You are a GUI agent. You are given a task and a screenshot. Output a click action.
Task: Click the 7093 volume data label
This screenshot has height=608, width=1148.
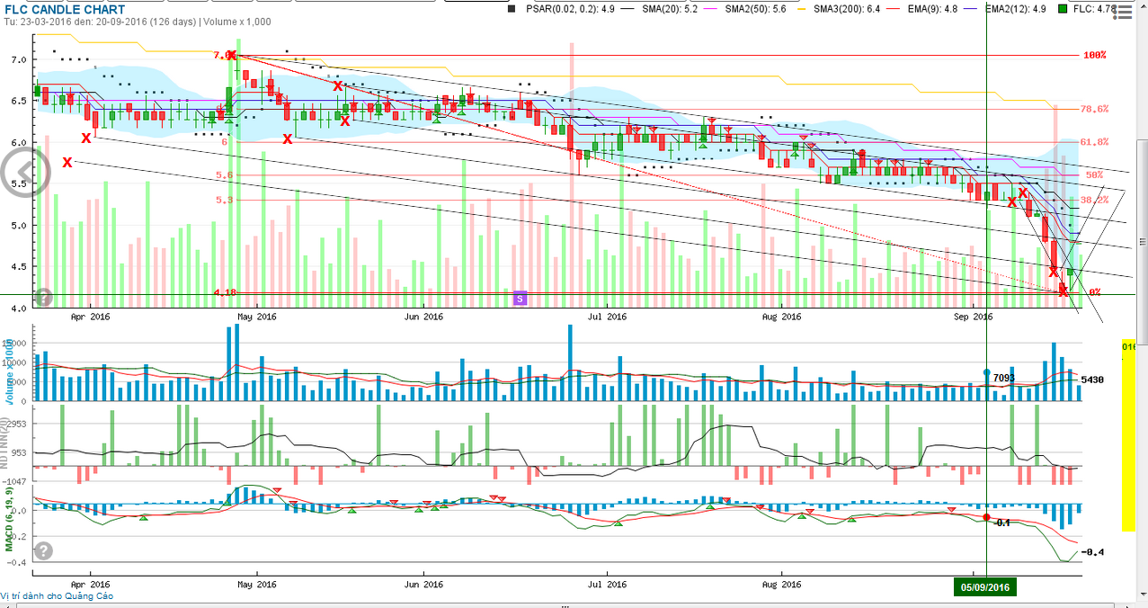[x=1004, y=379]
